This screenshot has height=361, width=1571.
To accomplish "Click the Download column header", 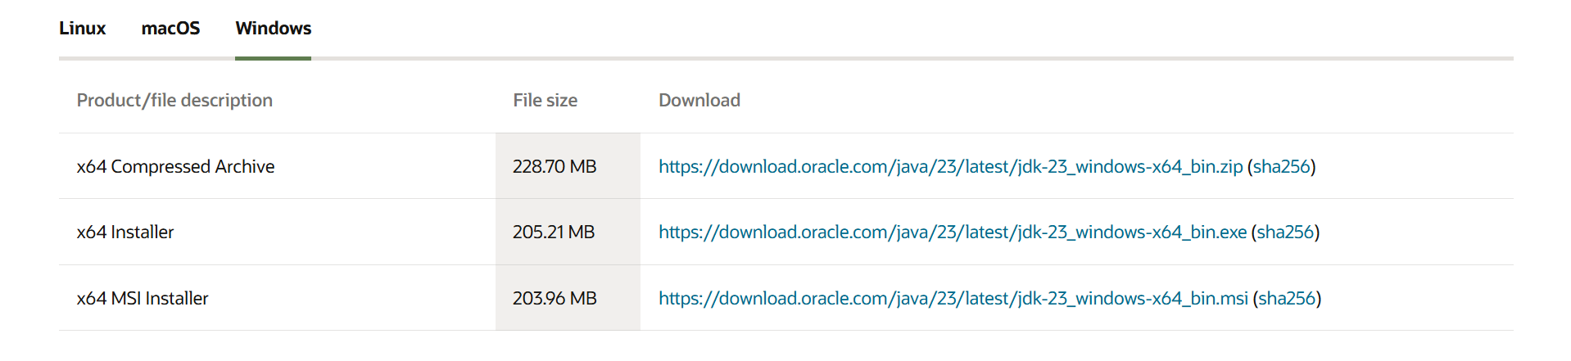I will pos(699,101).
